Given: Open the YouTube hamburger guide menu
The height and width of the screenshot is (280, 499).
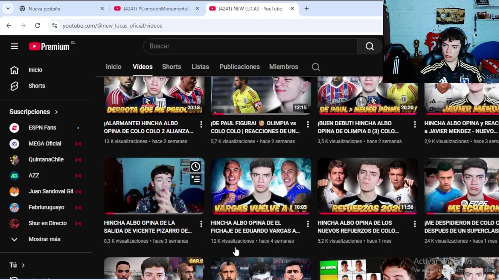Looking at the screenshot, I should [x=14, y=46].
